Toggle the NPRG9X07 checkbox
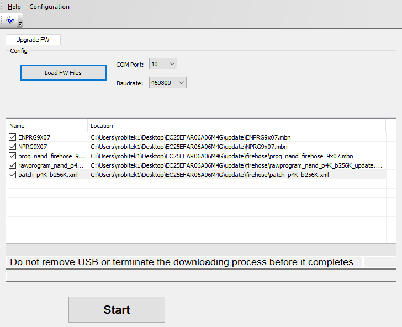 click(x=13, y=147)
